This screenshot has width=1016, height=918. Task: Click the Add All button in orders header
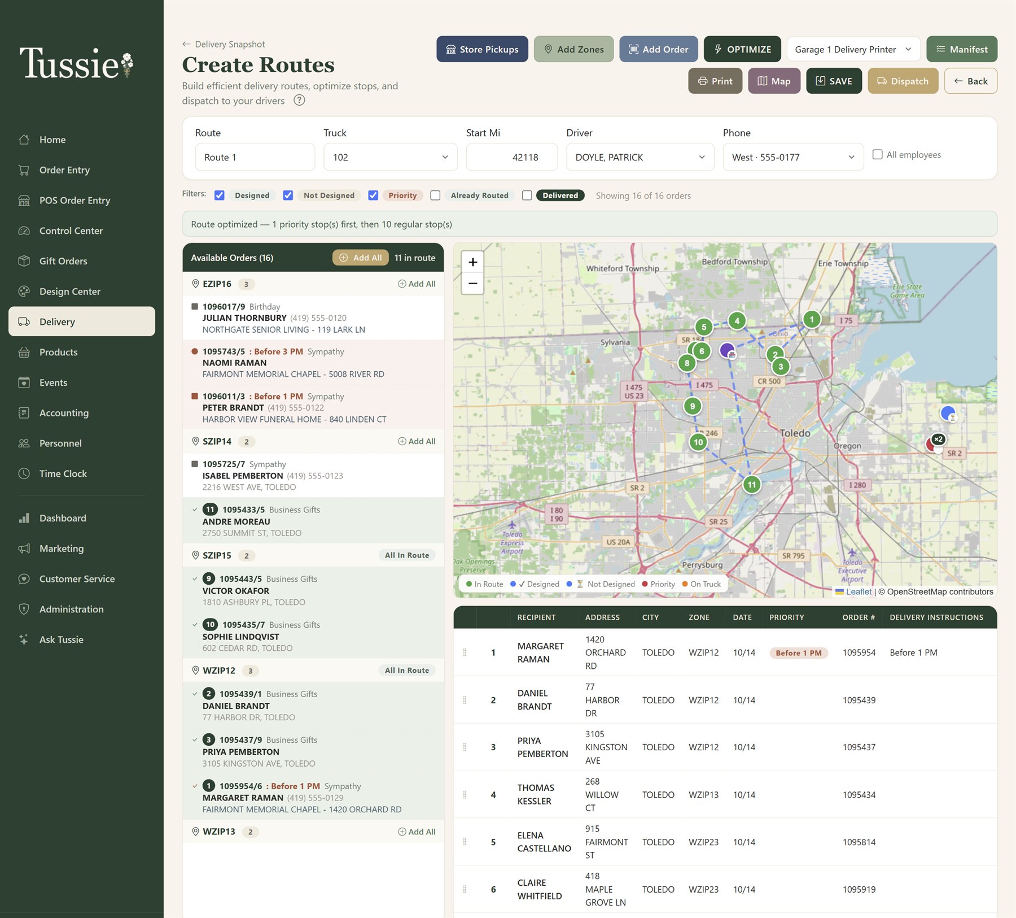tap(361, 258)
